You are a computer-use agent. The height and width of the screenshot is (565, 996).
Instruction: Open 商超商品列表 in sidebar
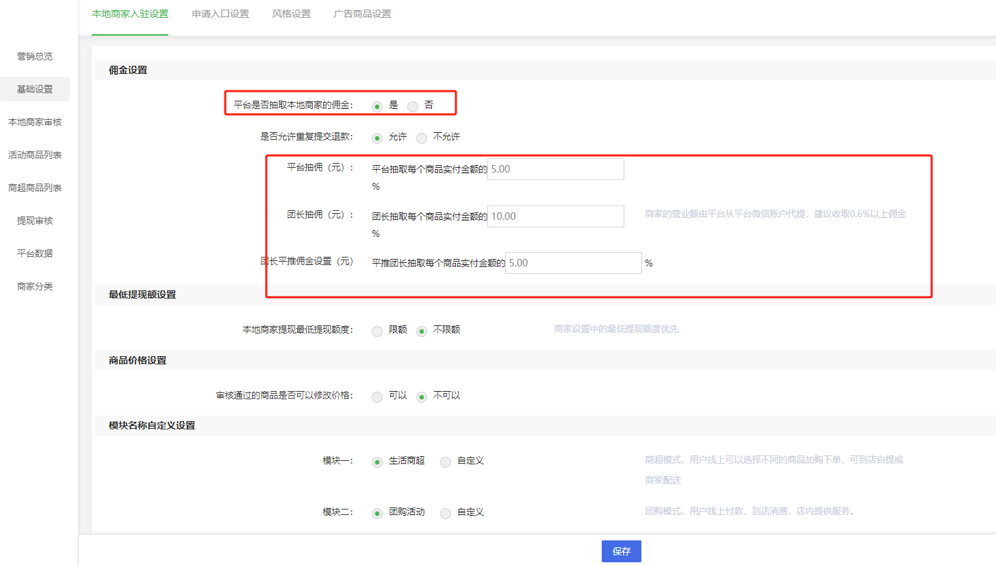click(x=35, y=188)
